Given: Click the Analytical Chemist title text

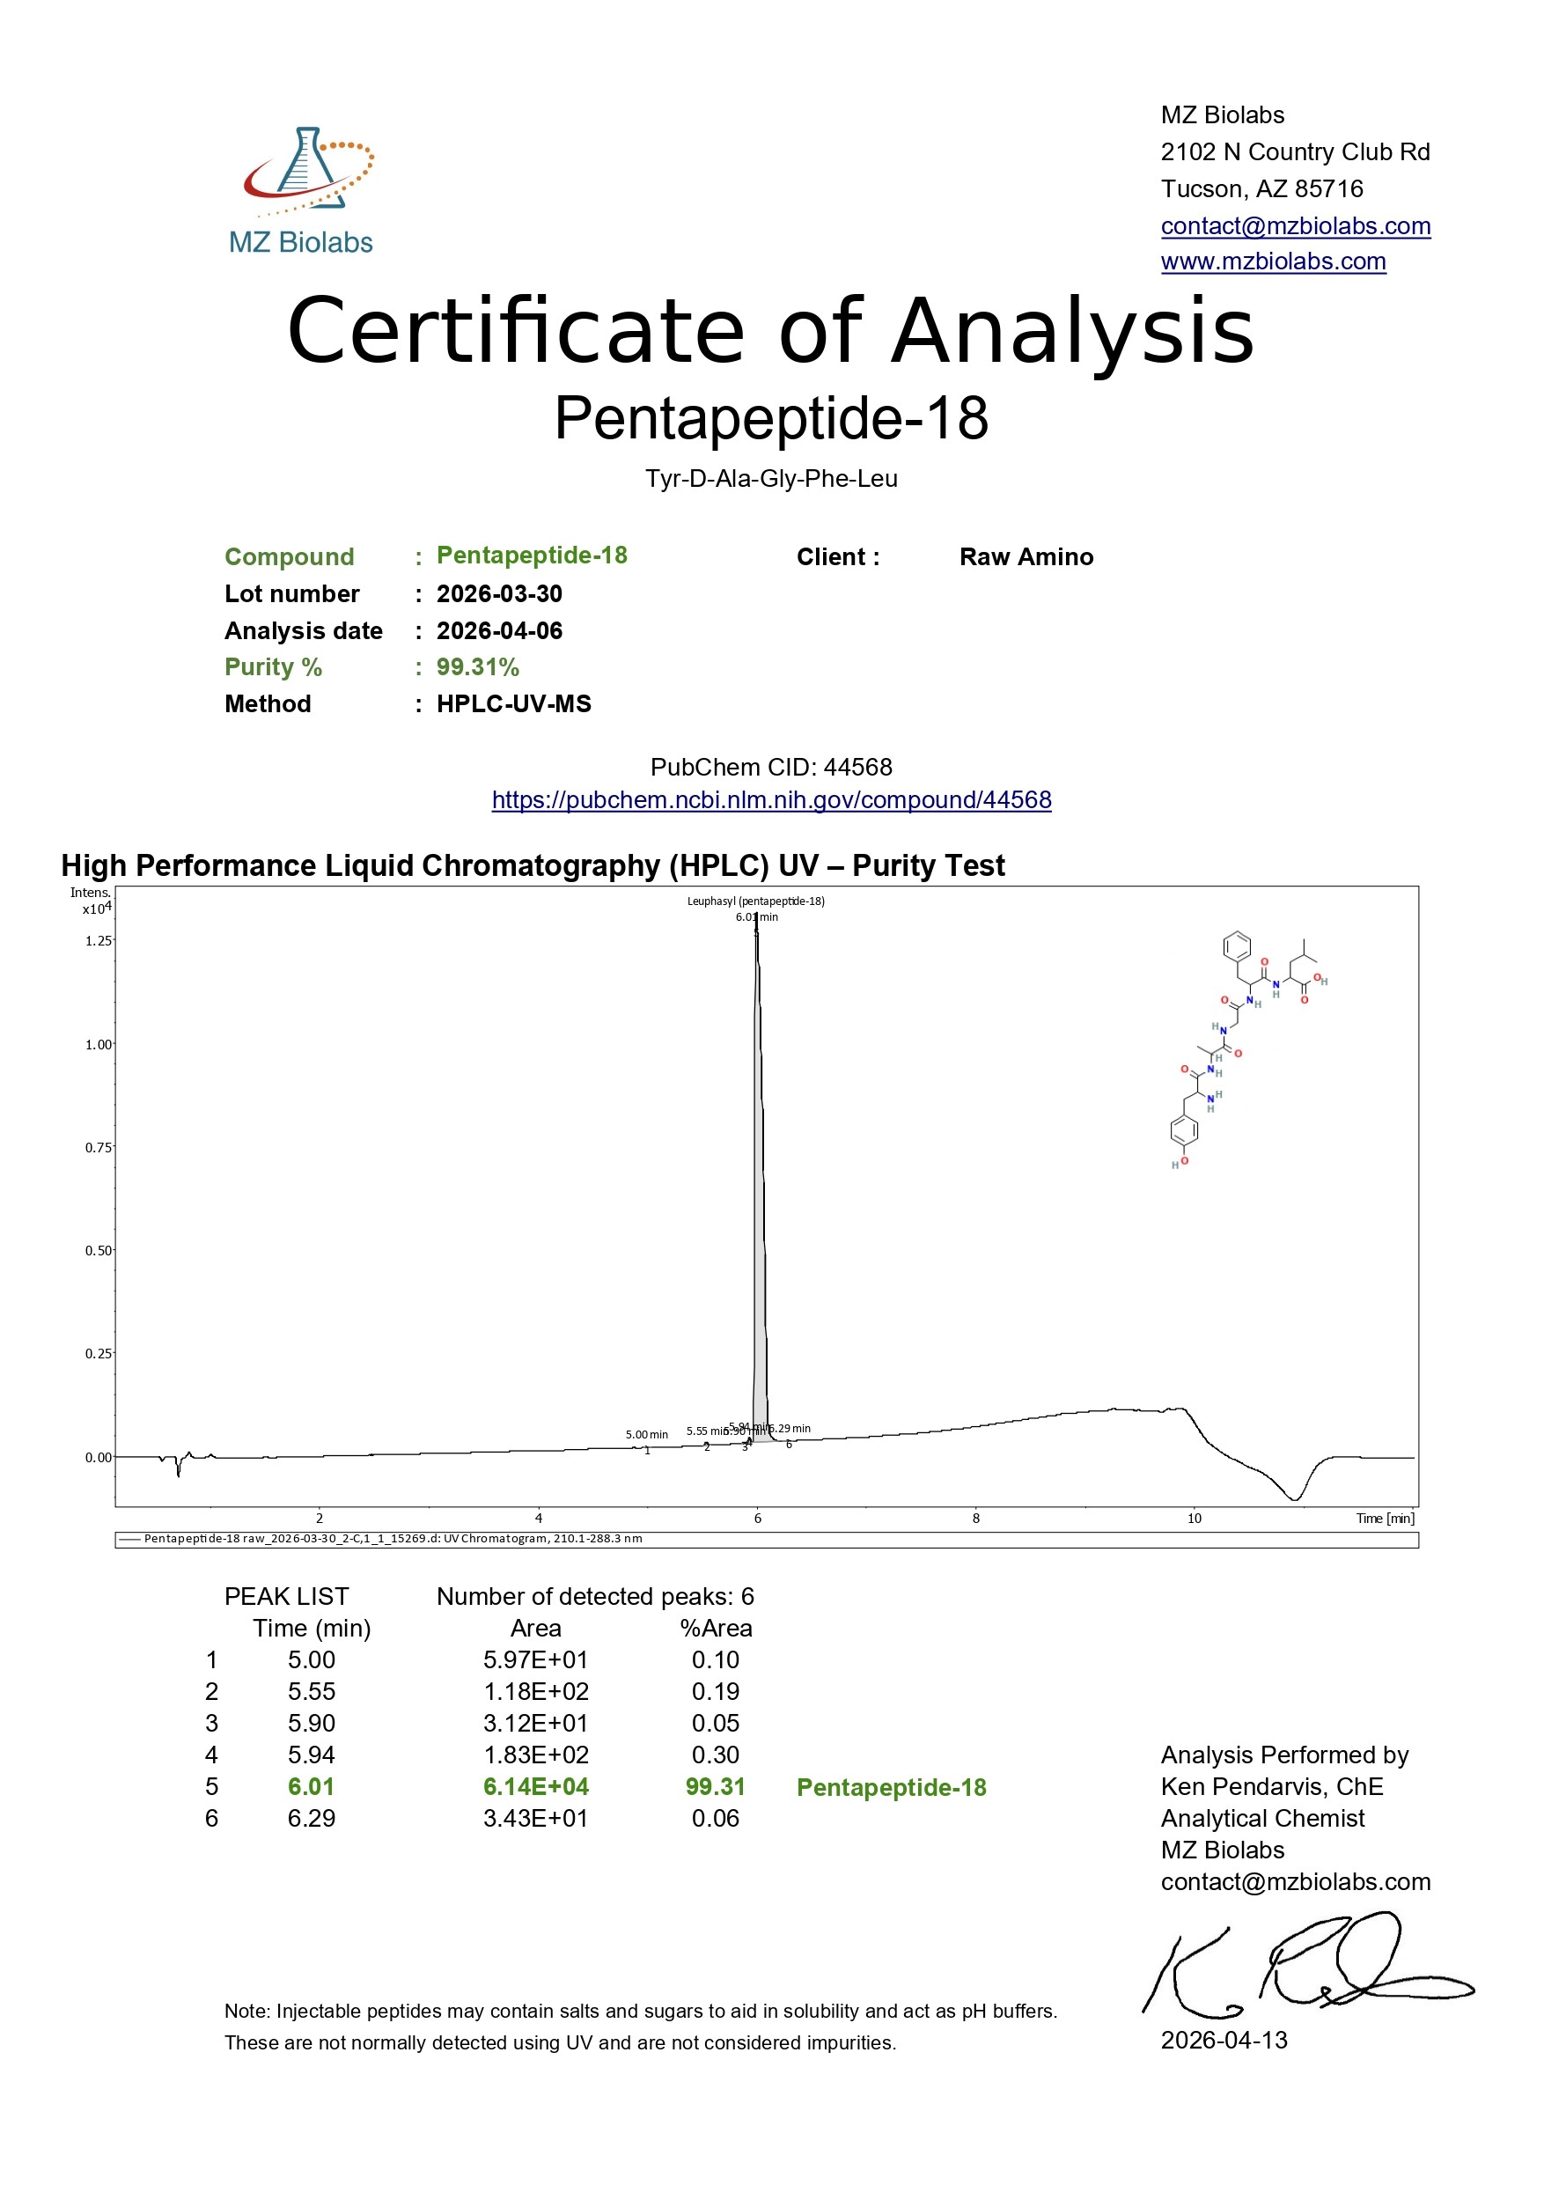Looking at the screenshot, I should pos(1262,1819).
